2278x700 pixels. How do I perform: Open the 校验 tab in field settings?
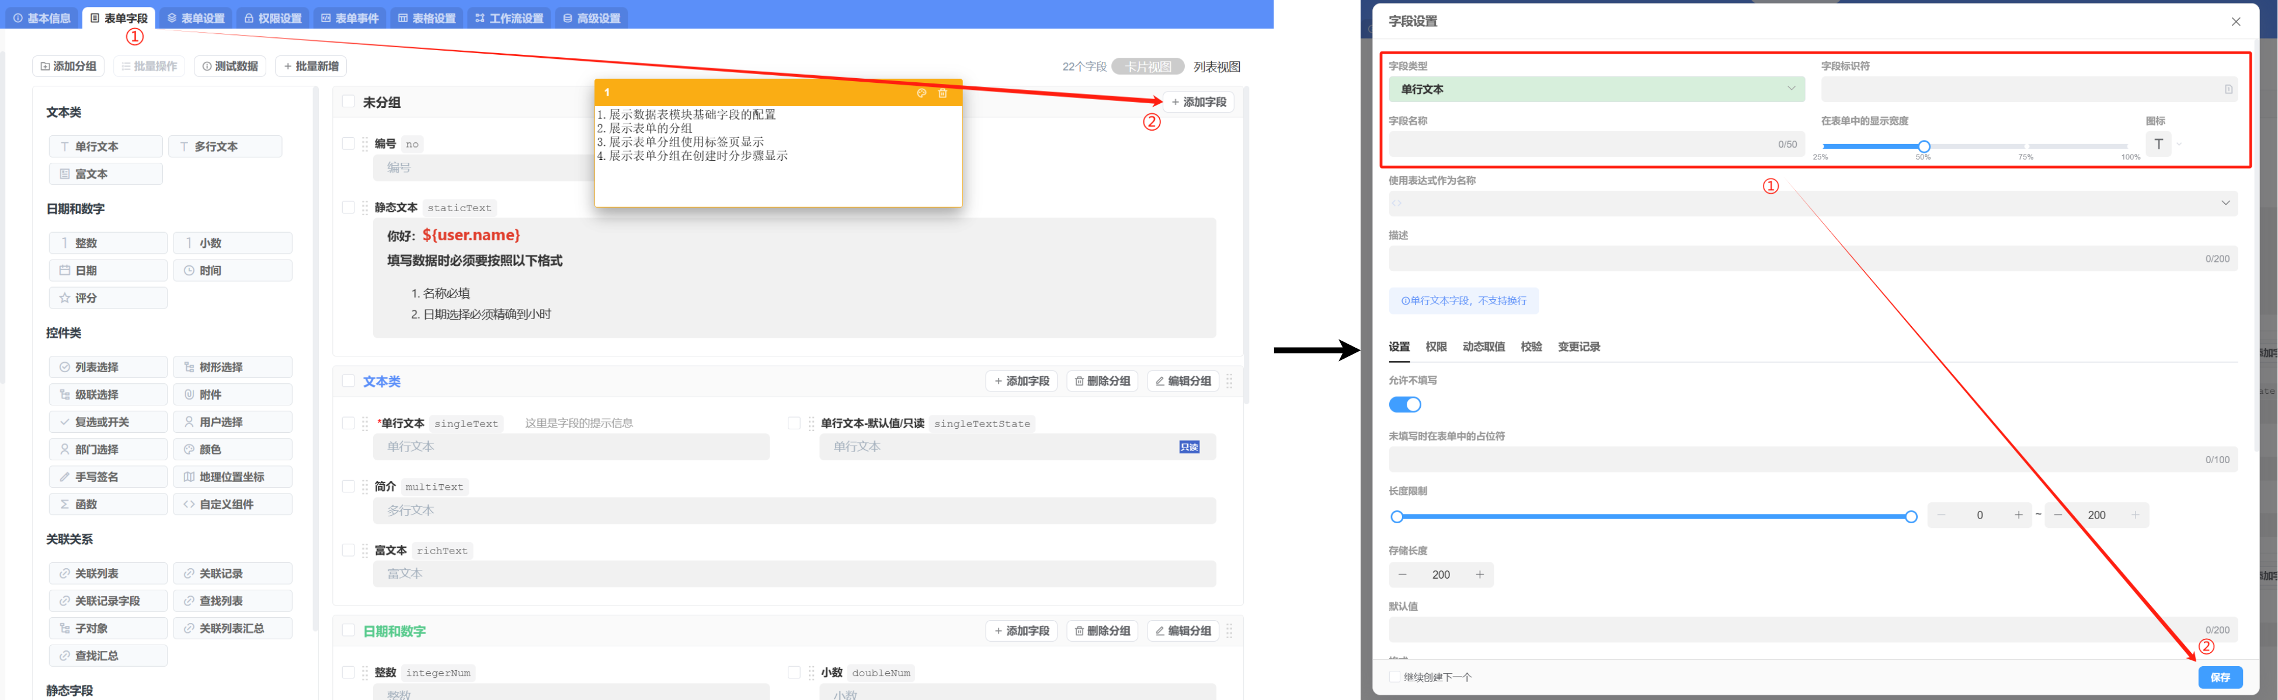[x=1531, y=347]
